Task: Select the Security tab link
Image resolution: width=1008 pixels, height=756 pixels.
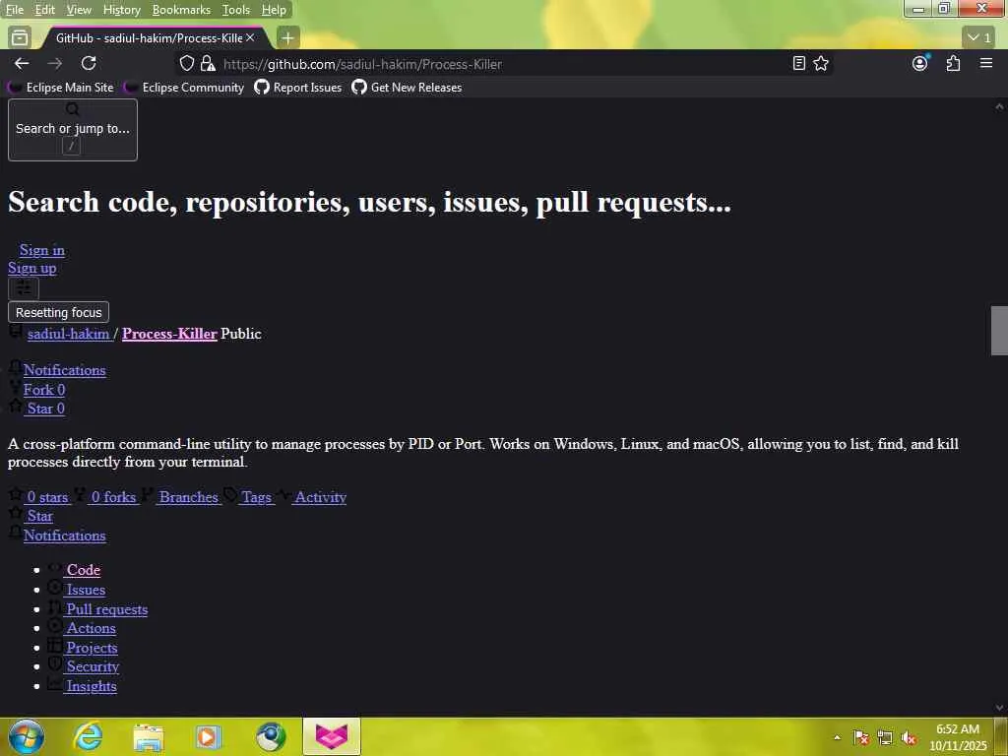Action: [x=94, y=666]
